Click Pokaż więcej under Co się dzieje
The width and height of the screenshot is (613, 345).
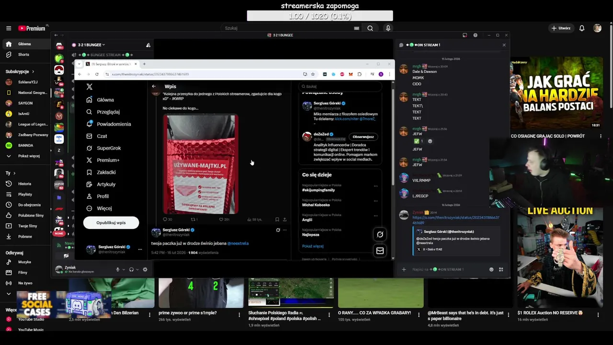pyautogui.click(x=313, y=246)
